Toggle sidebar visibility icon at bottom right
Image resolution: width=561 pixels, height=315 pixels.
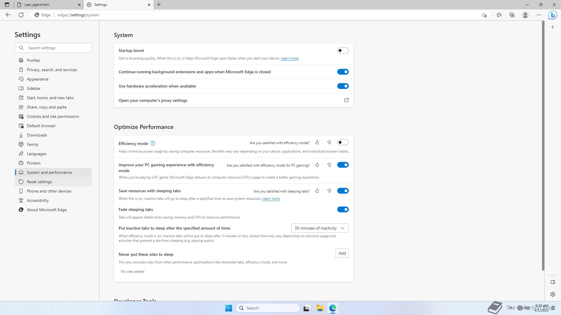pos(553,282)
